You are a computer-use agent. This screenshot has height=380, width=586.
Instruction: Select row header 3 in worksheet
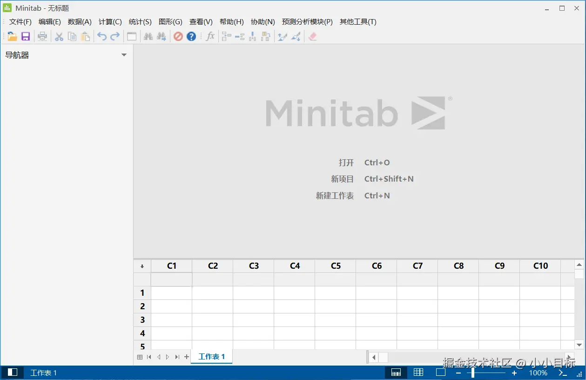142,320
